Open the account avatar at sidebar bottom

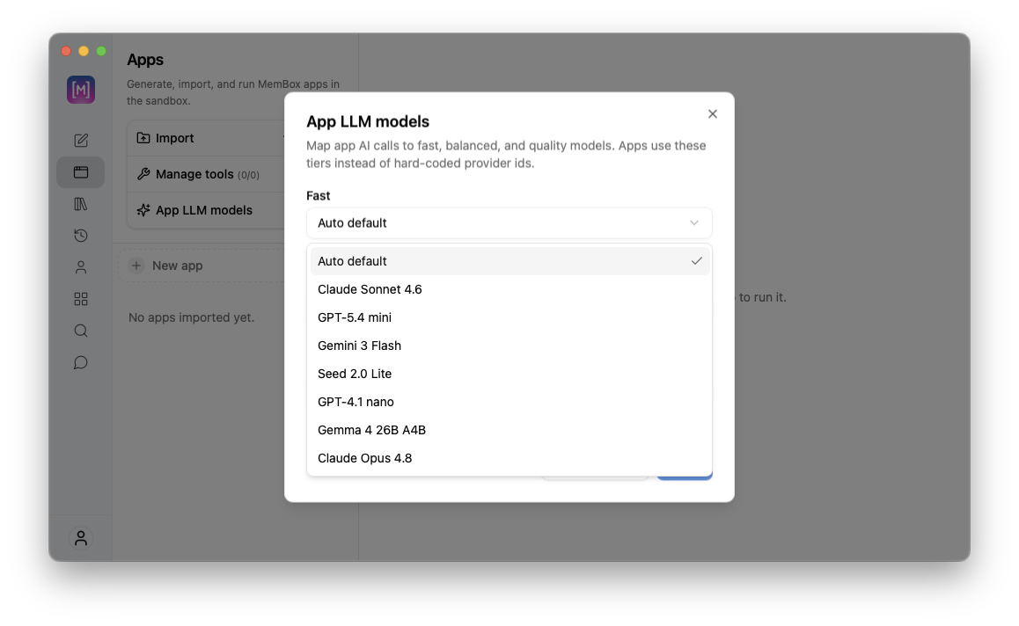pos(81,538)
